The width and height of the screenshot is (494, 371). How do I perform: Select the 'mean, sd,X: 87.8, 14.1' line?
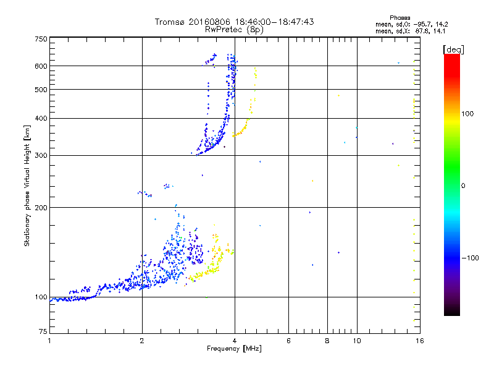(410, 31)
